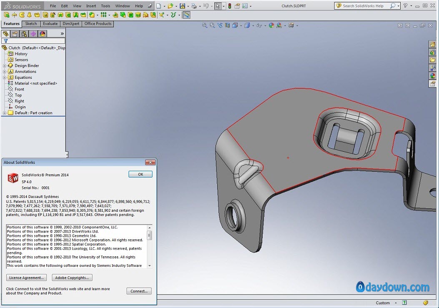Click the Connect button

[139, 291]
